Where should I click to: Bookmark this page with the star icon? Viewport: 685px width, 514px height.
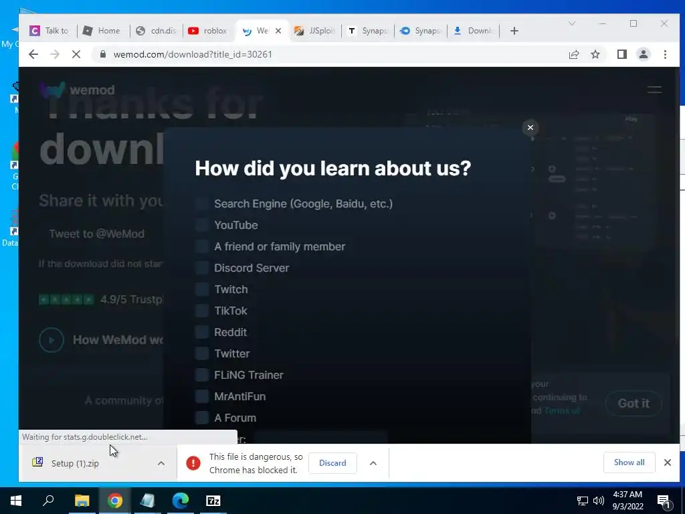pyautogui.click(x=595, y=54)
